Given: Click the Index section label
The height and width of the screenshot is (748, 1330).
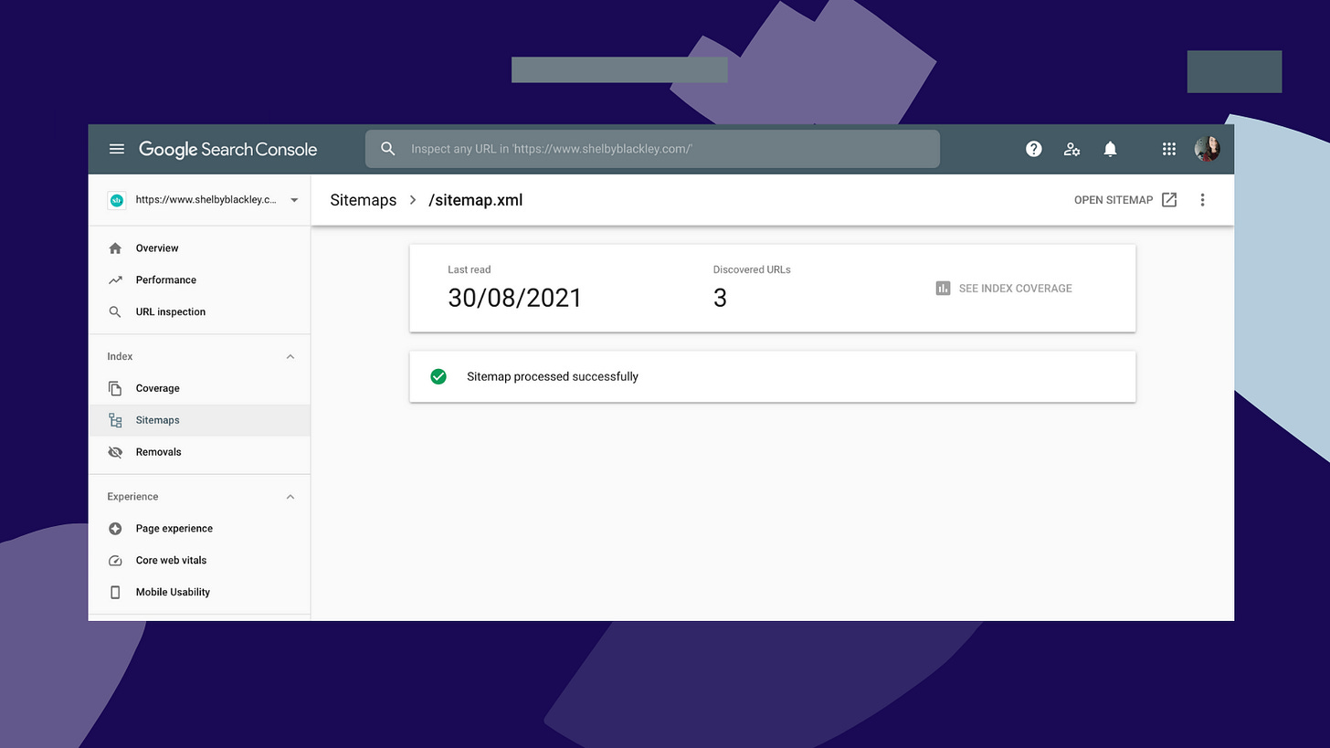Looking at the screenshot, I should [120, 357].
